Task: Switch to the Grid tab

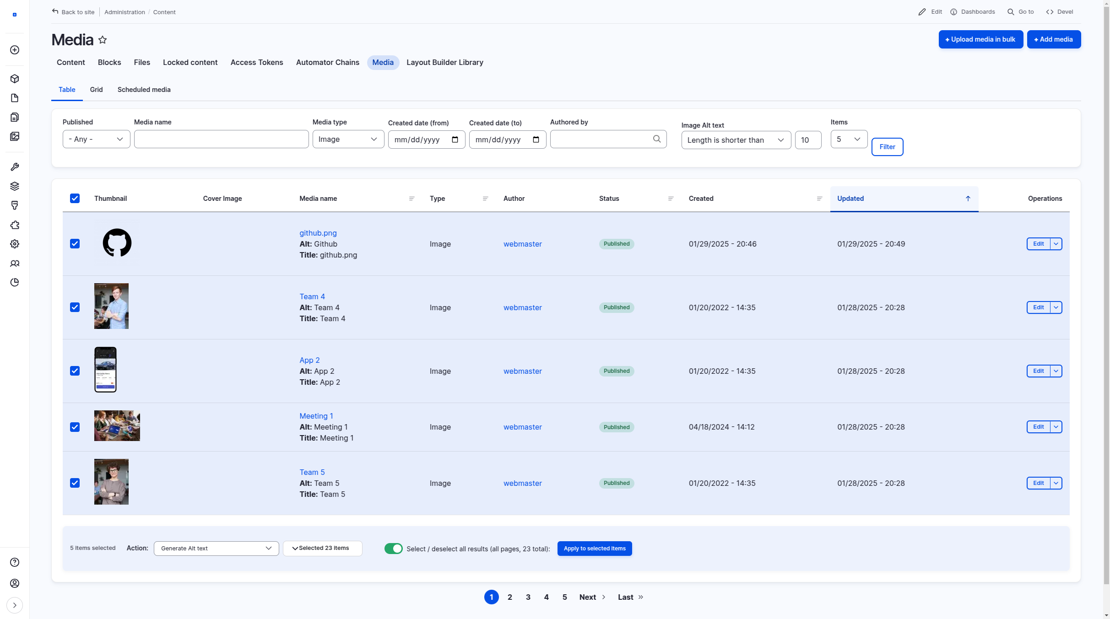Action: point(96,90)
